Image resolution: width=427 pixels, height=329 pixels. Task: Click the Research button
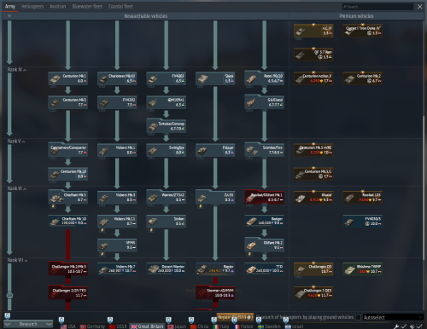(28, 324)
